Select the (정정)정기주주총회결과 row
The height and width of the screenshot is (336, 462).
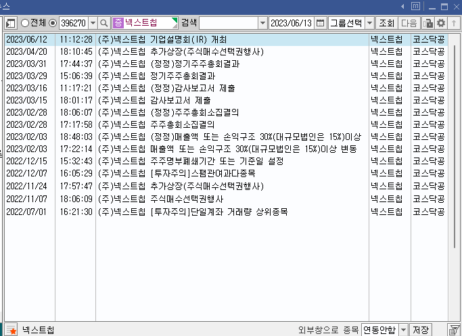coord(226,64)
